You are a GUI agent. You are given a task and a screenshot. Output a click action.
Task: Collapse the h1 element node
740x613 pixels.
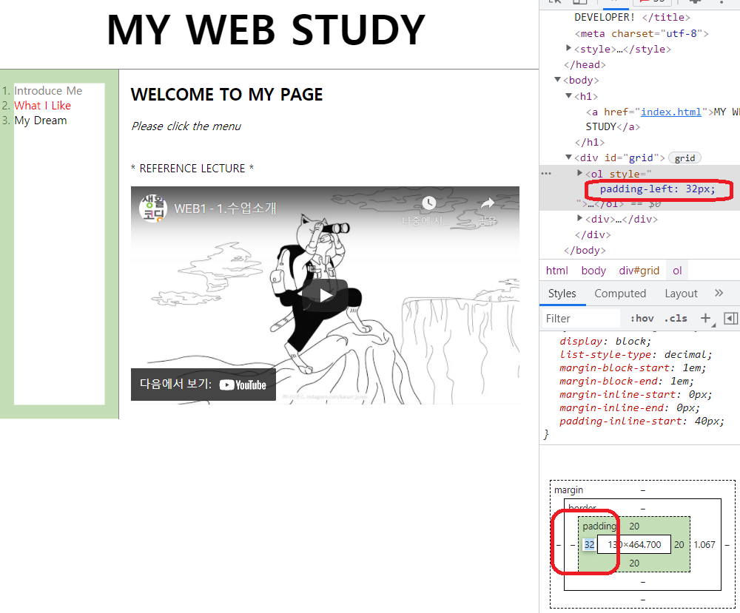tap(568, 95)
